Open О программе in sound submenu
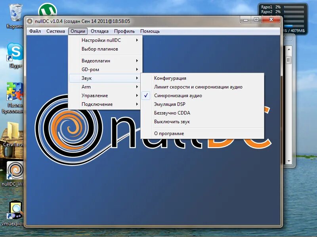The image size is (317, 237). (202, 134)
